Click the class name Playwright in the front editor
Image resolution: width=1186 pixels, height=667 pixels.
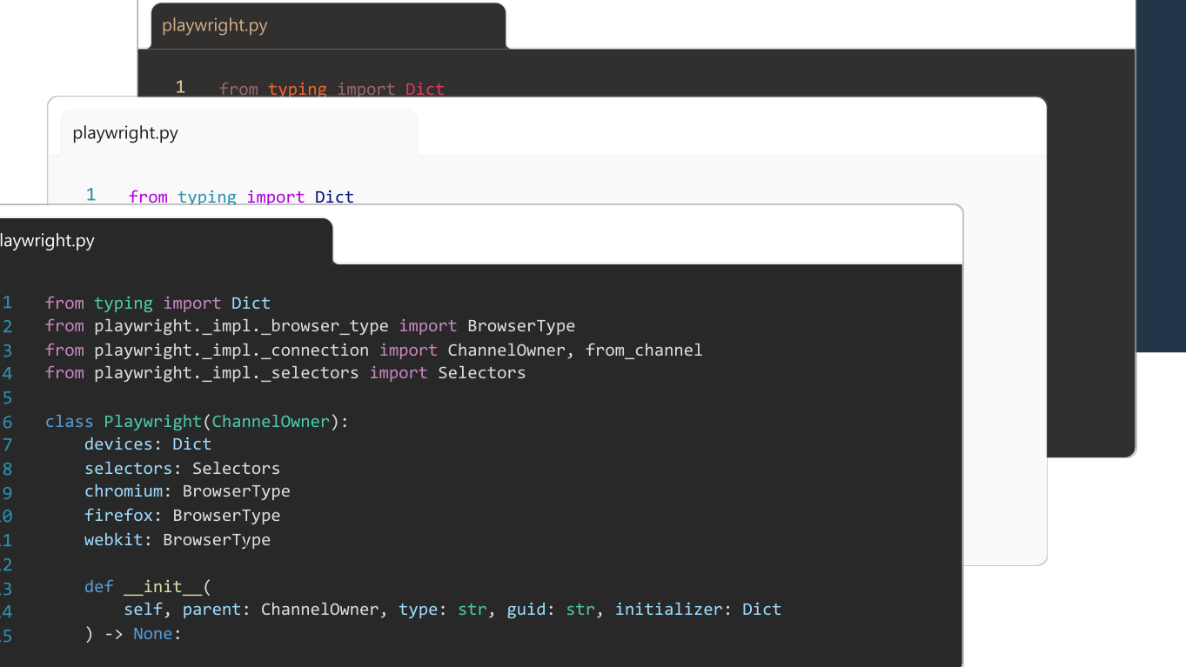[x=152, y=422]
